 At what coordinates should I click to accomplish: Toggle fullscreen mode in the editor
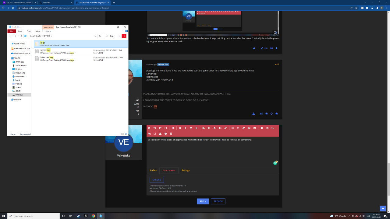point(165,128)
